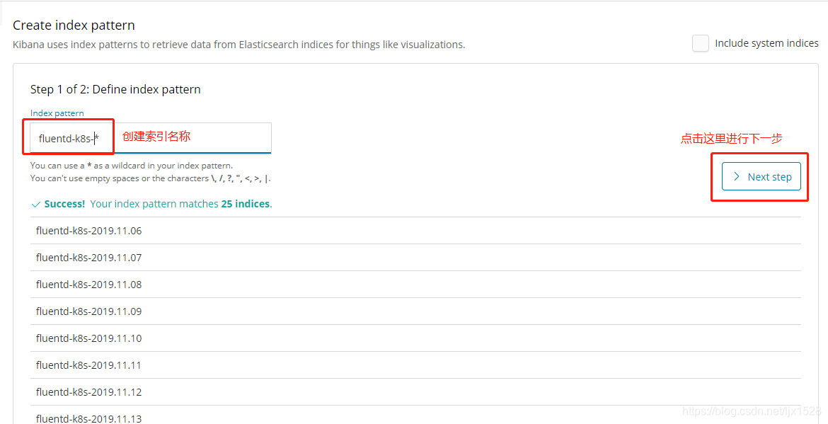828x424 pixels.
Task: Click the Next step button
Action: pos(761,177)
